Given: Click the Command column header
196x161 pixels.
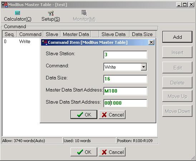Looking at the screenshot, I should (x=30, y=34).
